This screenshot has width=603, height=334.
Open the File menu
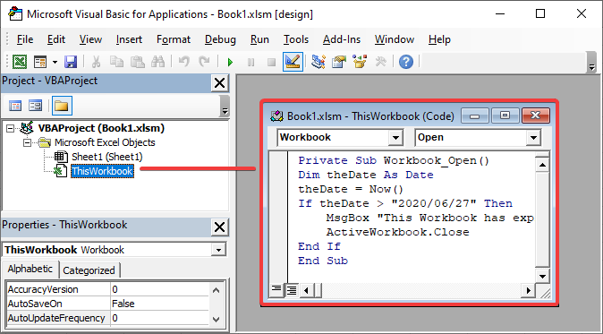[25, 39]
